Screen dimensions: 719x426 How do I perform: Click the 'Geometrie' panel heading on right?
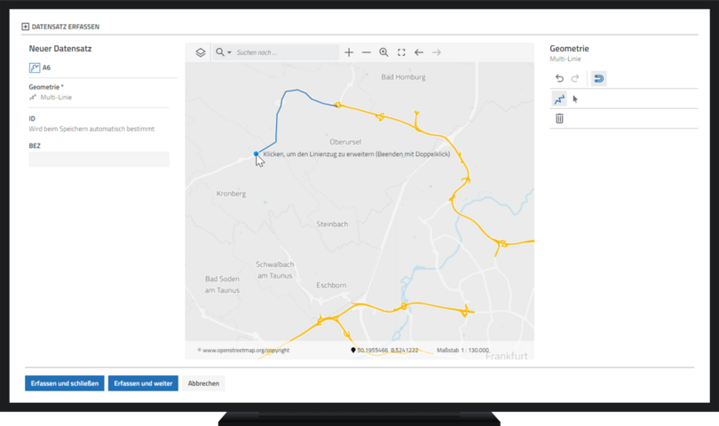[x=569, y=49]
